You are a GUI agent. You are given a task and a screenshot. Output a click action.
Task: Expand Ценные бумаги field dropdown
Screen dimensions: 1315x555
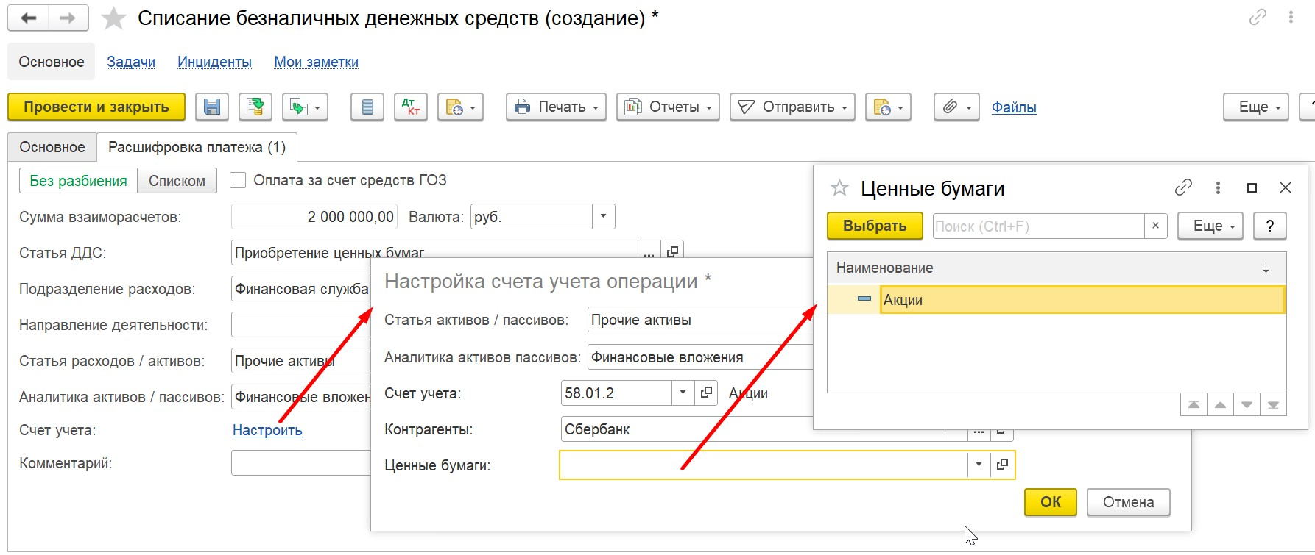click(x=979, y=465)
